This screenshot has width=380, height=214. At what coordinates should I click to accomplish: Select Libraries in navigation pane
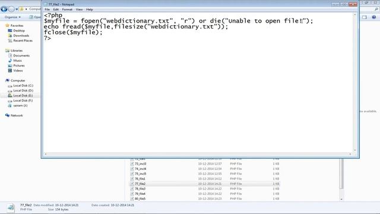pyautogui.click(x=17, y=51)
